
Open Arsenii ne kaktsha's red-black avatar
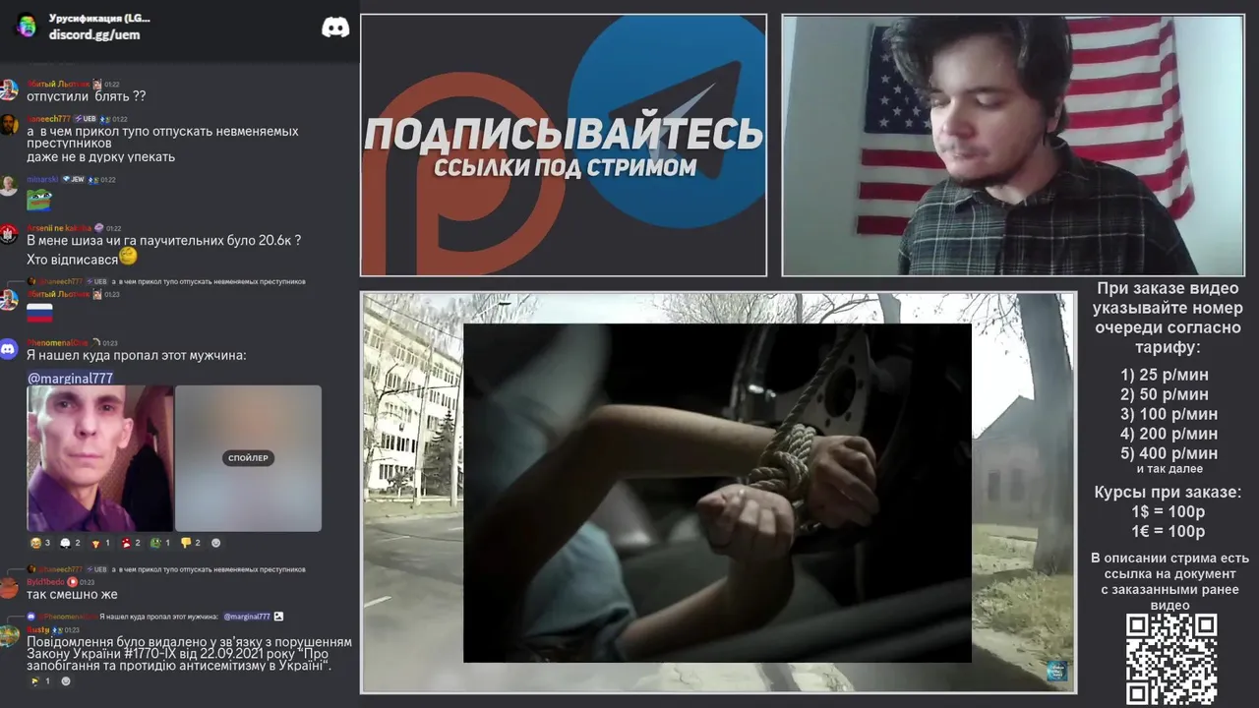click(x=9, y=234)
